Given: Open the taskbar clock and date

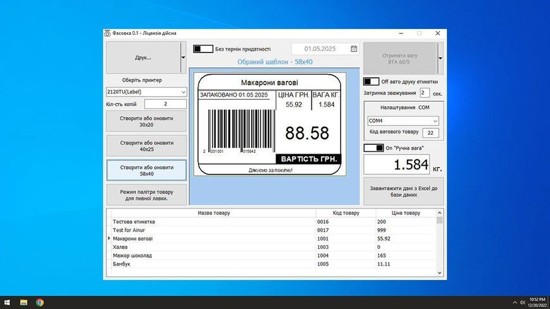Looking at the screenshot, I should pyautogui.click(x=537, y=302).
